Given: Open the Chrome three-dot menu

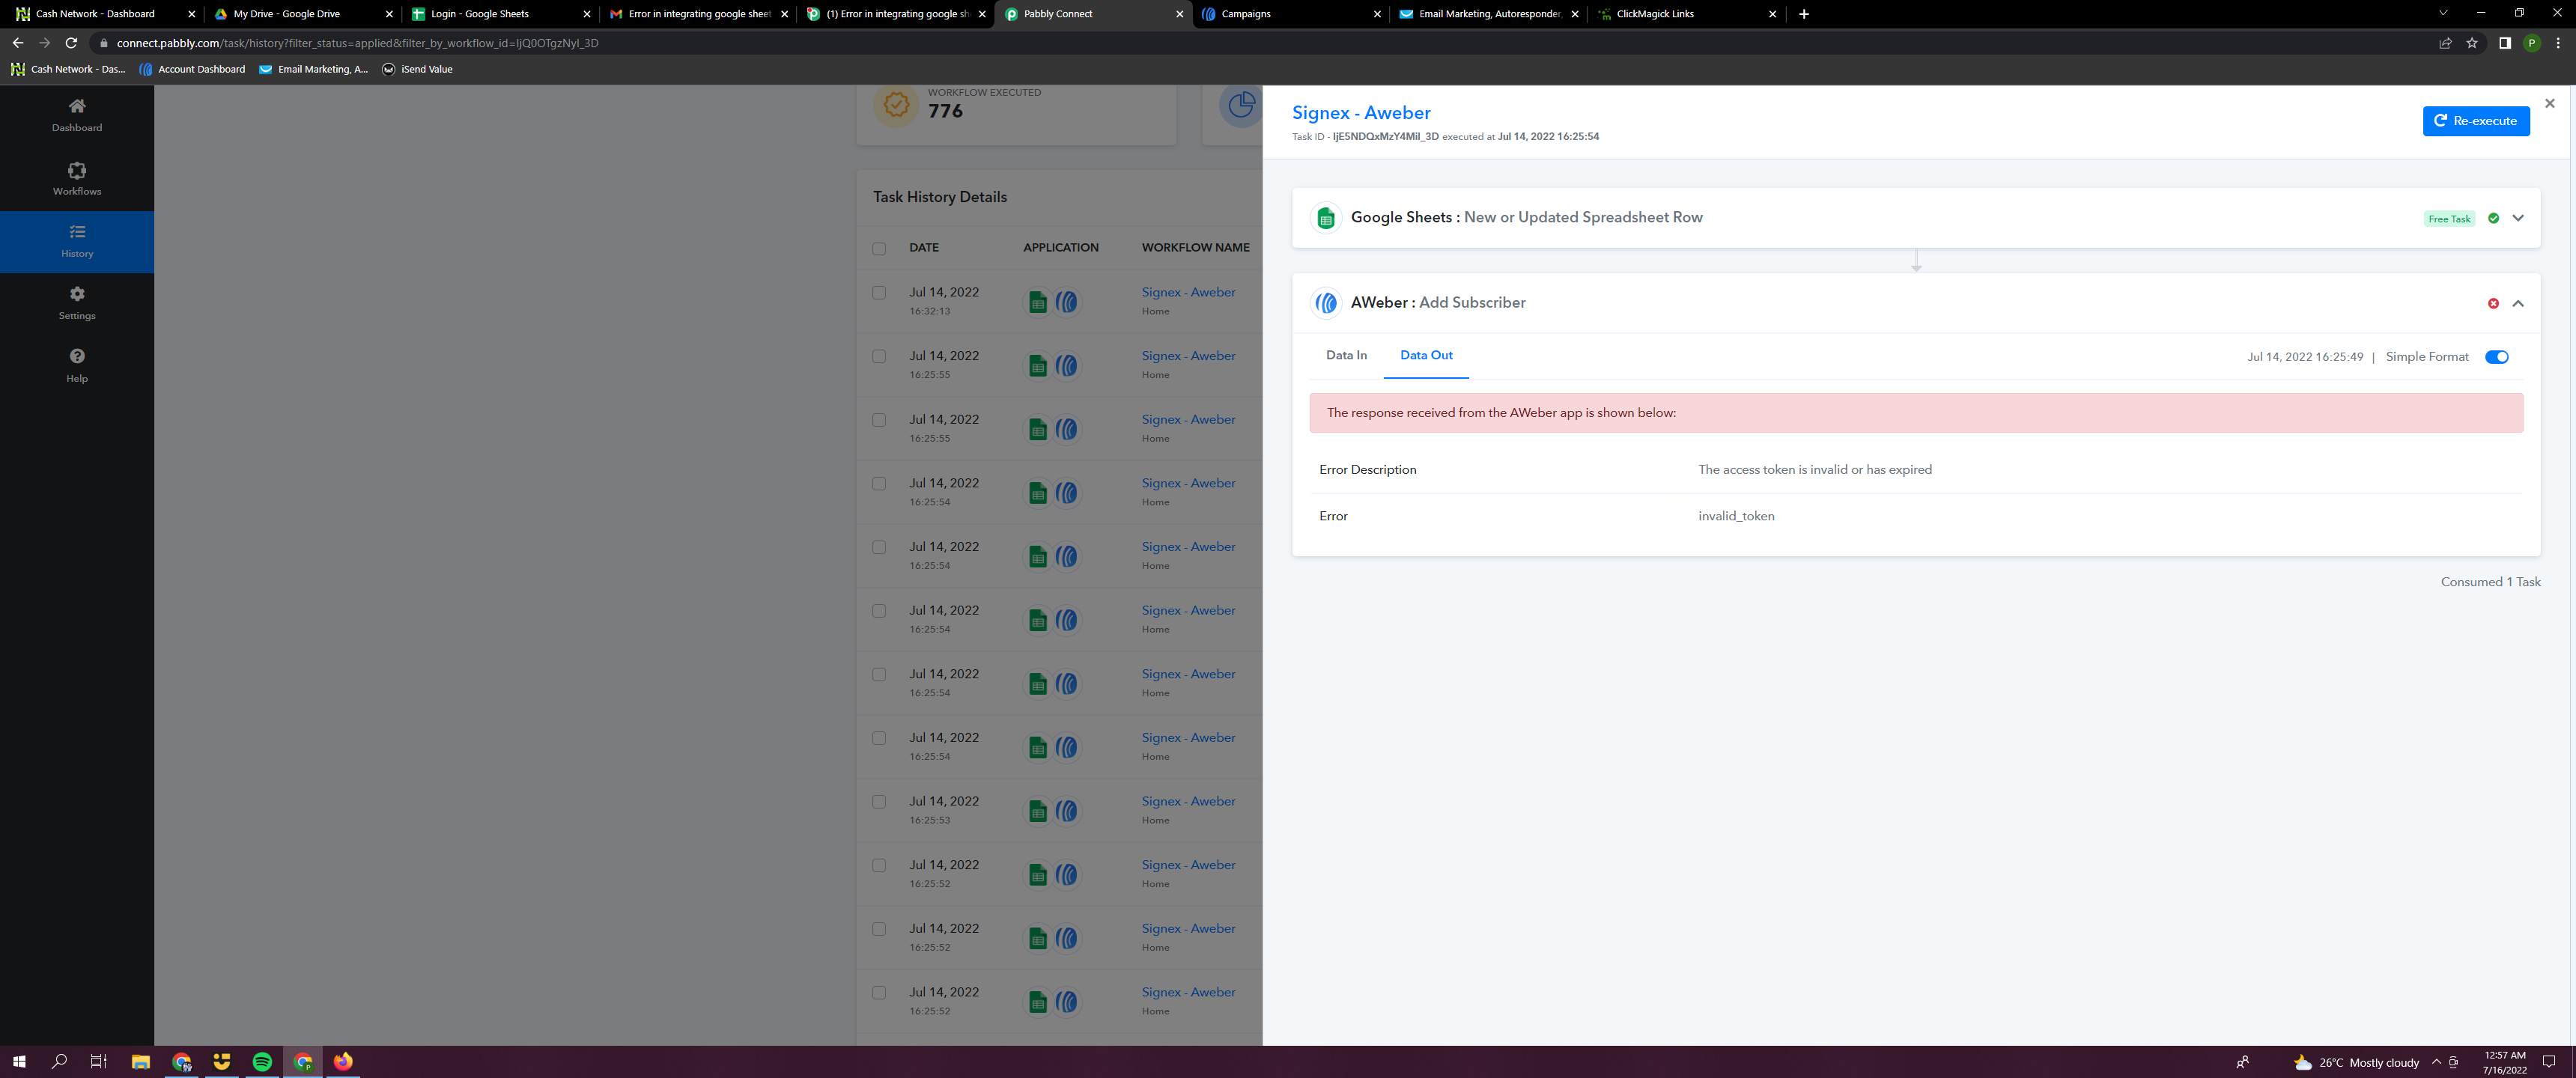Looking at the screenshot, I should coord(2558,43).
